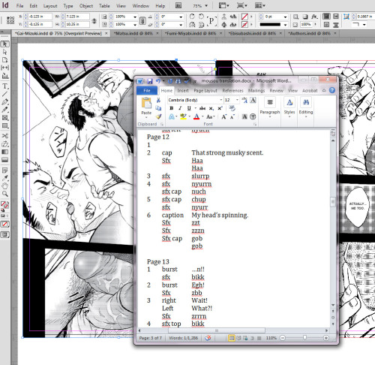Select the InDesign Selection tool
Screen dimensions: 375x365
click(x=4, y=44)
